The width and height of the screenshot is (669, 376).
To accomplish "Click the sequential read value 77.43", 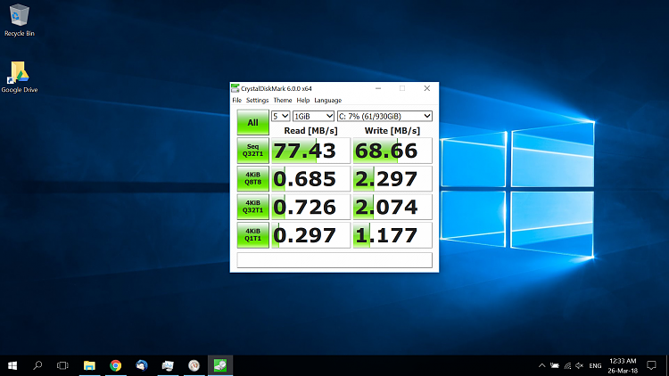I will point(310,151).
